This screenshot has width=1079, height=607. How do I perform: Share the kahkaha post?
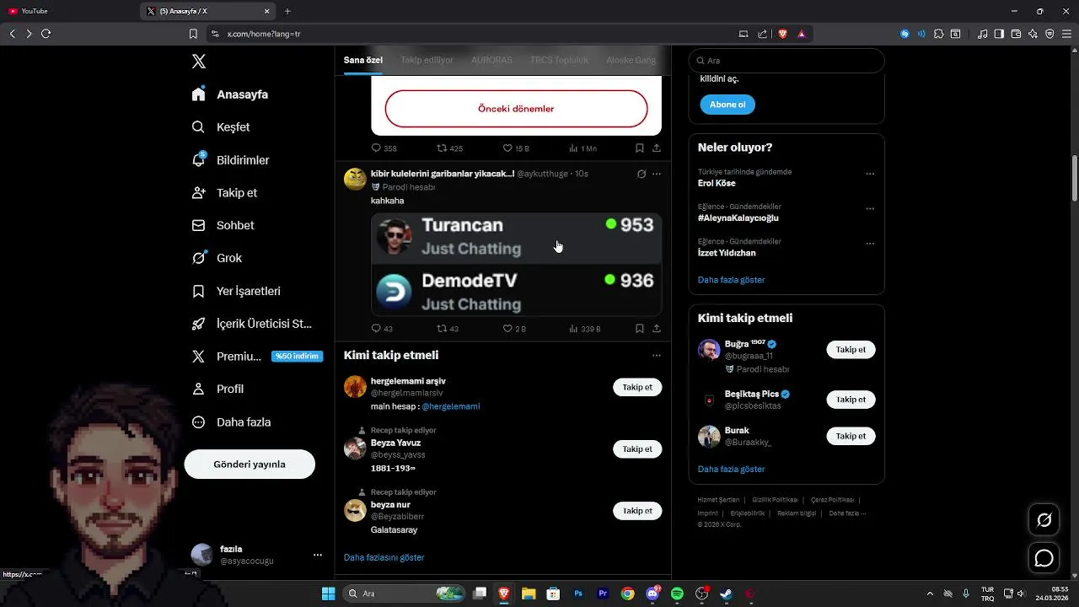click(657, 329)
